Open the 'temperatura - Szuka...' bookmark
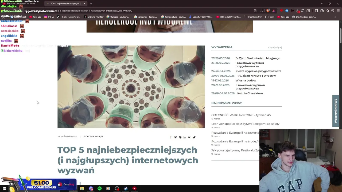Screen dimensions: 342x192 click(x=173, y=17)
